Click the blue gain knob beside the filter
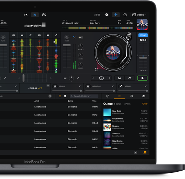This screenshot has width=185, height=179. point(74,37)
